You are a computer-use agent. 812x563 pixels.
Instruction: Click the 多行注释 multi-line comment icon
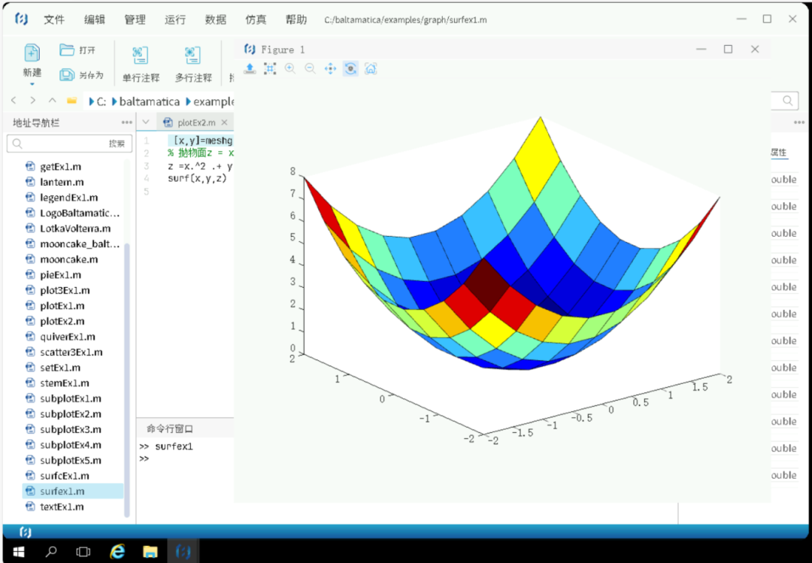(193, 56)
